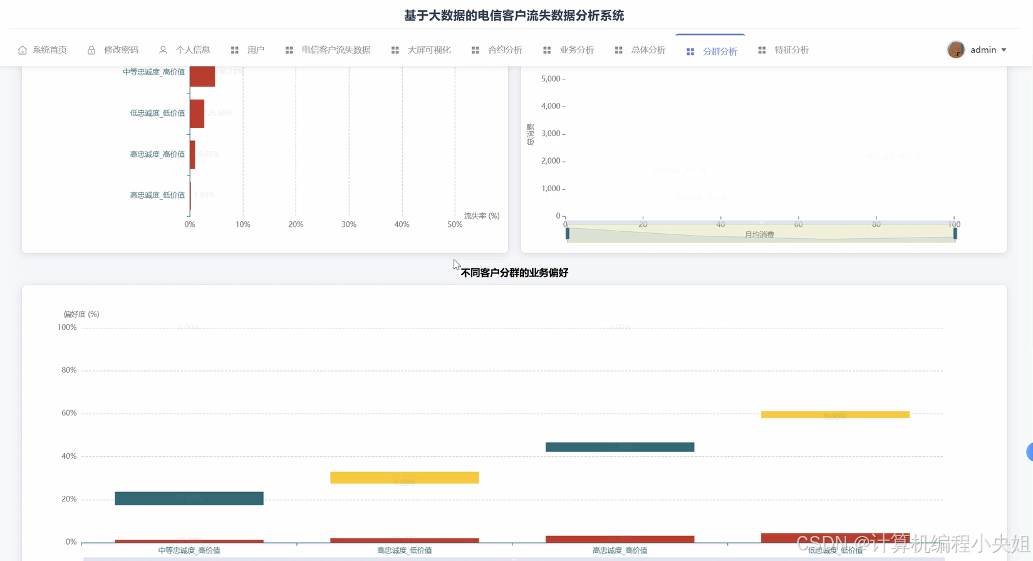Viewport: 1033px width, 561px height.
Task: Click the grid icon beside 业务分析
Action: click(x=547, y=50)
